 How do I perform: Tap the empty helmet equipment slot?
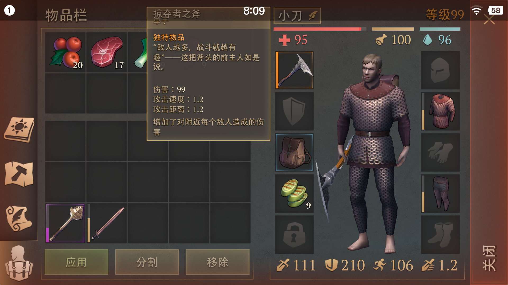coord(440,70)
